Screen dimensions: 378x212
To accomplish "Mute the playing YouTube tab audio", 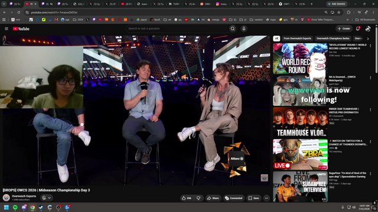I will (x=31, y=4).
